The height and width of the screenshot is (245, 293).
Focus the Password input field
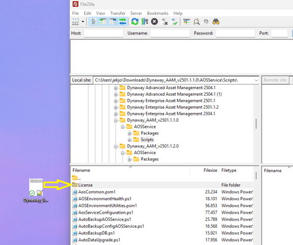coord(235,33)
